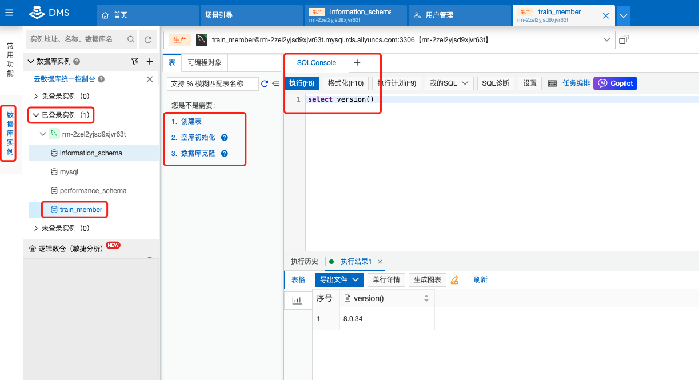The image size is (699, 380).
Task: Add a new SQLConsole tab
Action: [x=357, y=63]
